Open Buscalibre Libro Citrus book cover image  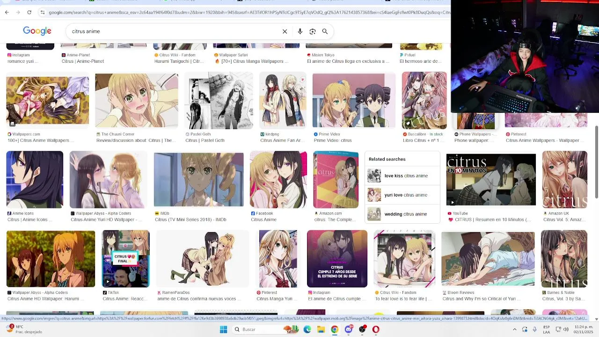click(424, 100)
